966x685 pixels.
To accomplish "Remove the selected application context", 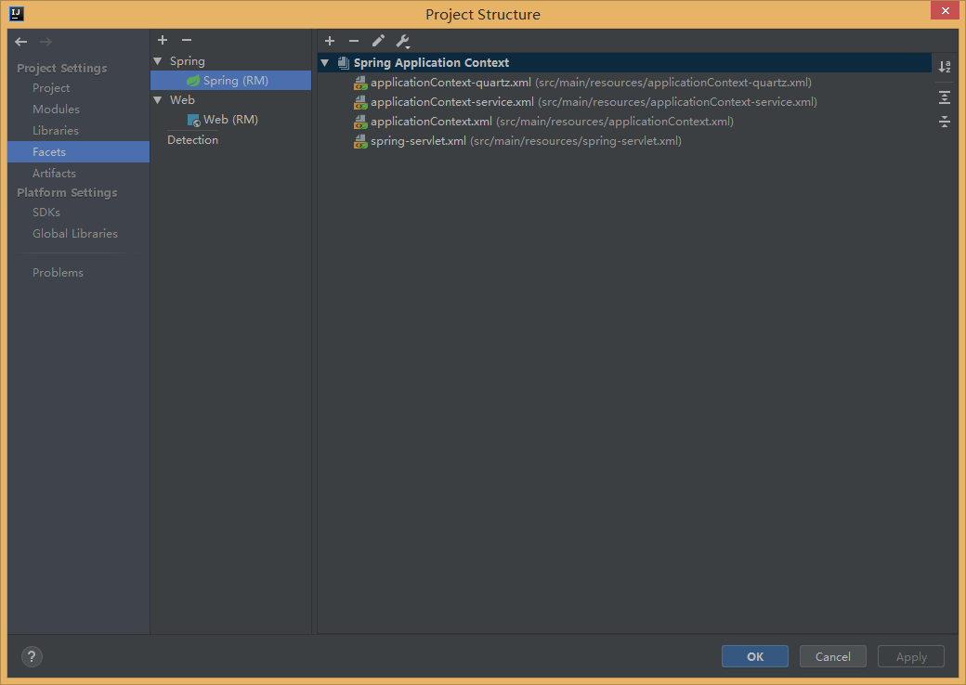I will click(x=354, y=41).
